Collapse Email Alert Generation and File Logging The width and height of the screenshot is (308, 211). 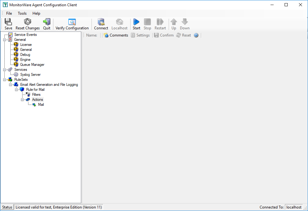pyautogui.click(x=10, y=85)
